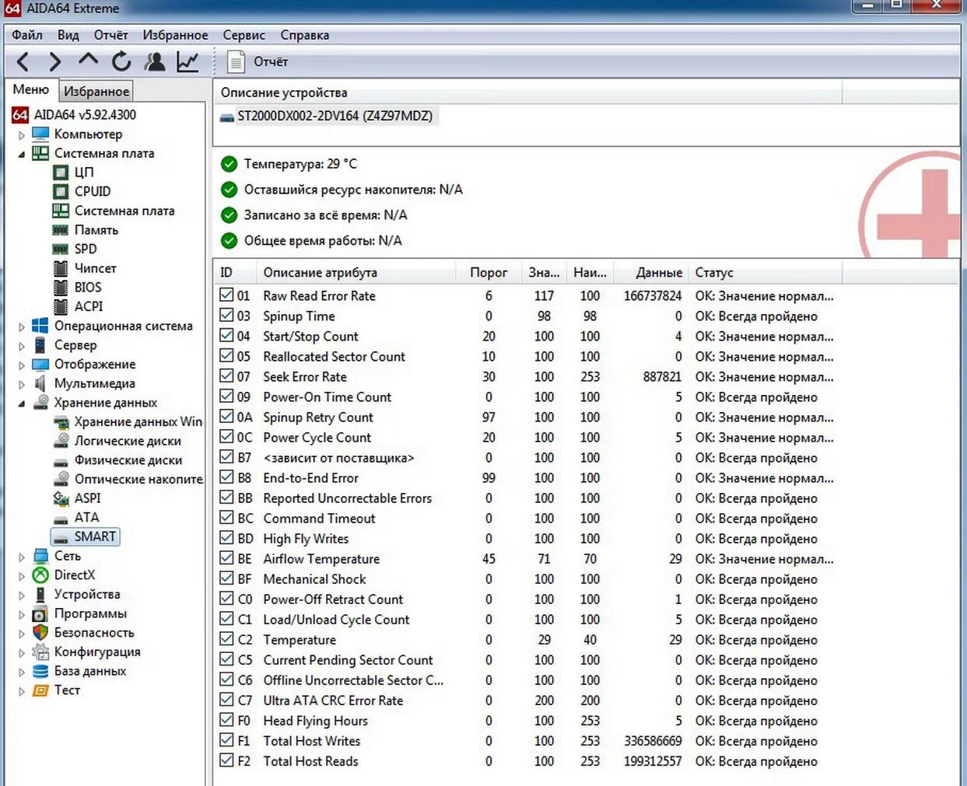Expand the Операционная система node

point(22,327)
